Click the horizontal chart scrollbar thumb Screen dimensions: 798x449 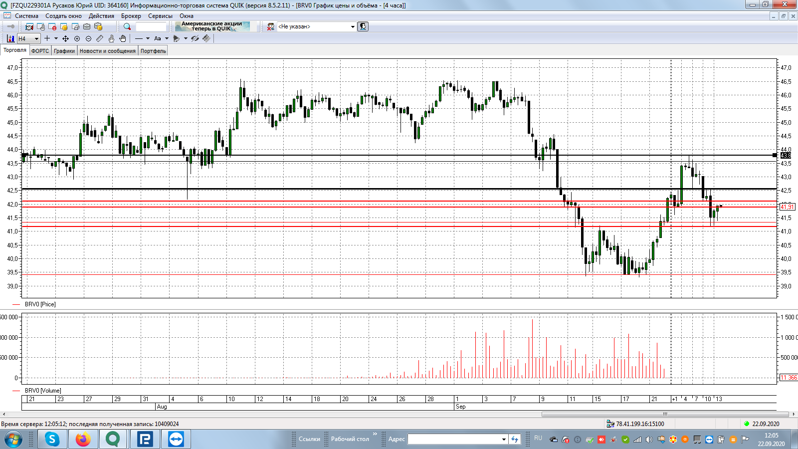[665, 414]
